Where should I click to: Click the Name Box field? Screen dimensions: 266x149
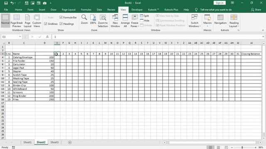10,37
